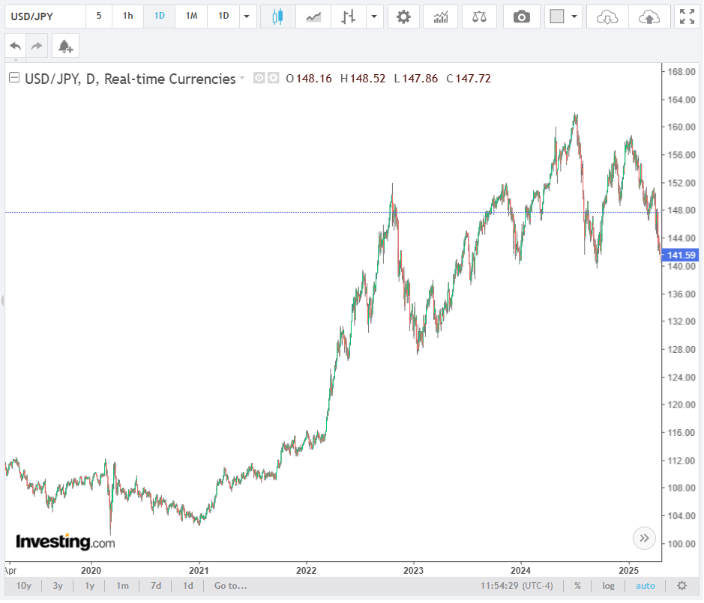Toggle auto scale
This screenshot has height=603, width=704.
click(646, 586)
